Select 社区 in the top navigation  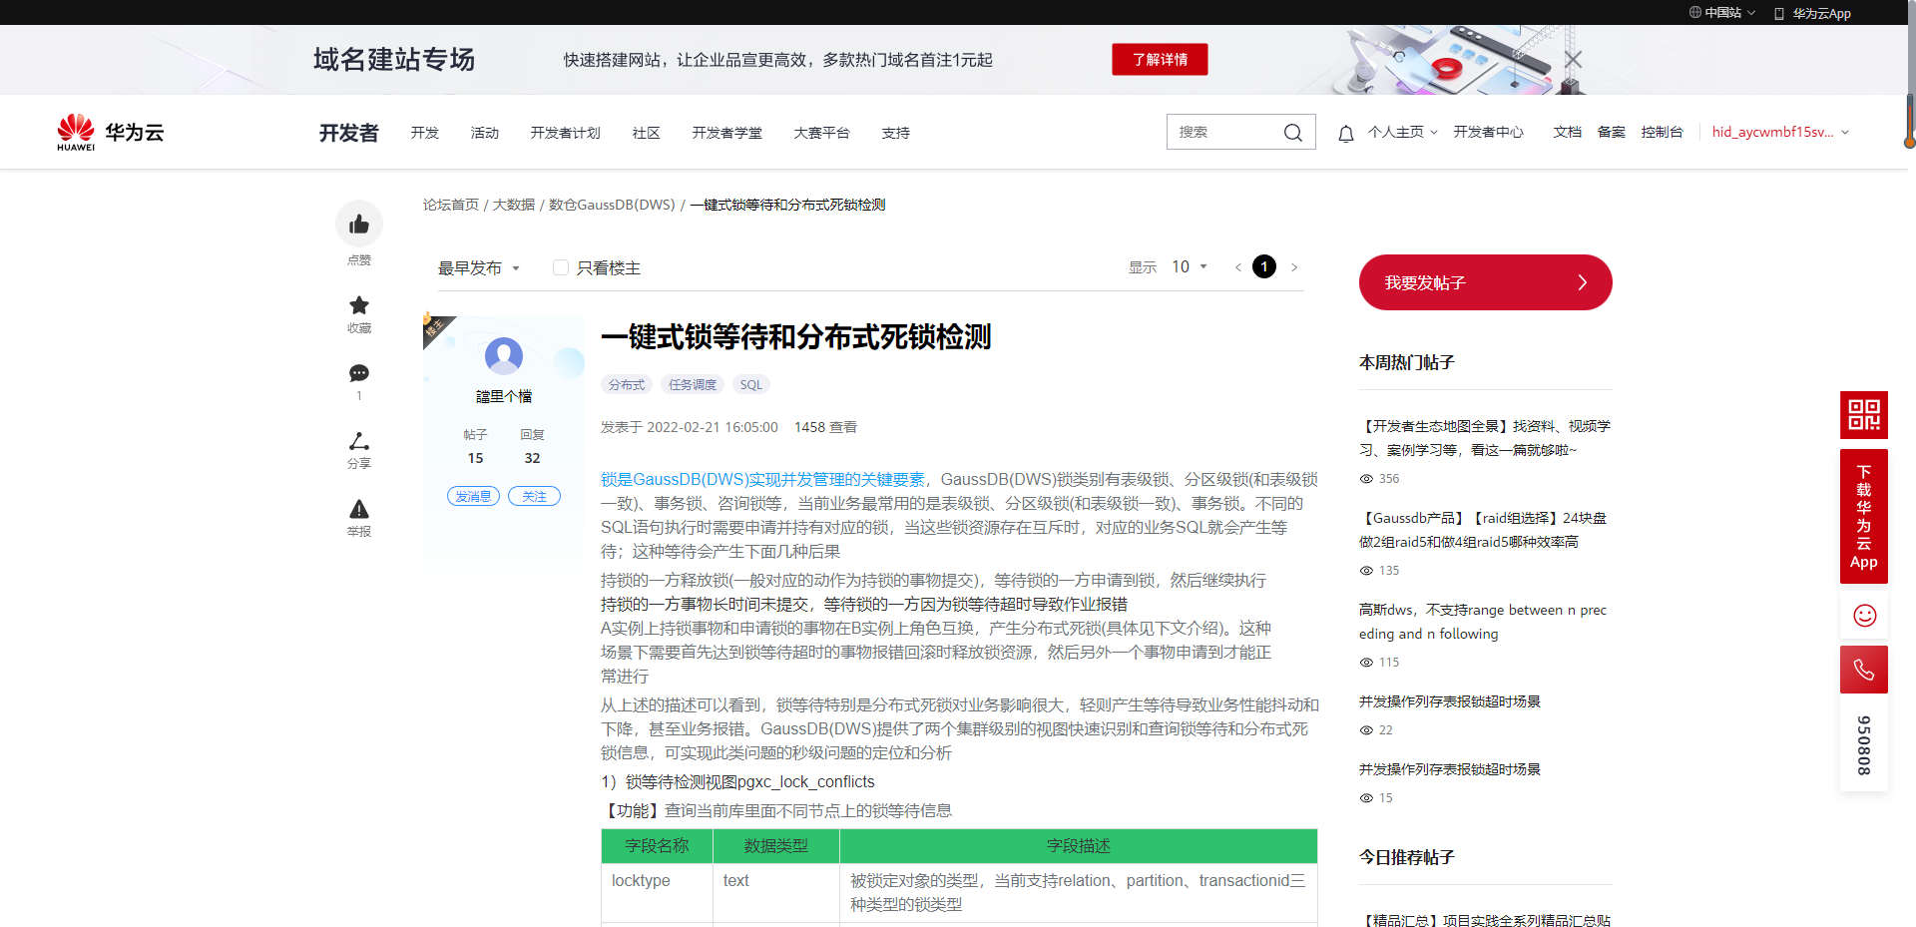click(x=646, y=131)
